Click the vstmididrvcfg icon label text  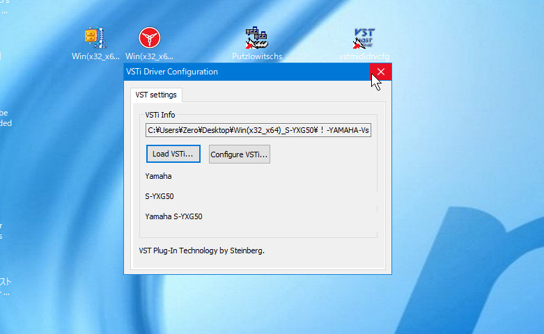click(x=364, y=56)
